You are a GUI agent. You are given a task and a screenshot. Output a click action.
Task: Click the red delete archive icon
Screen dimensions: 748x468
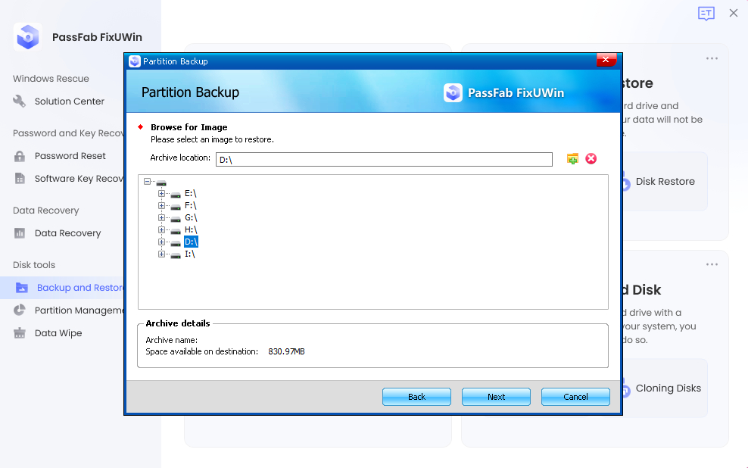click(591, 158)
